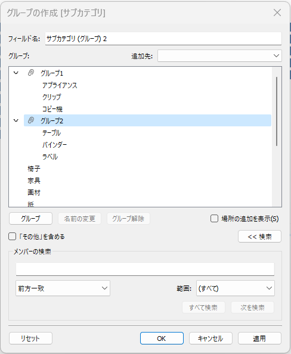Confirm with the OK button
This screenshot has height=354, width=291.
[x=162, y=338]
